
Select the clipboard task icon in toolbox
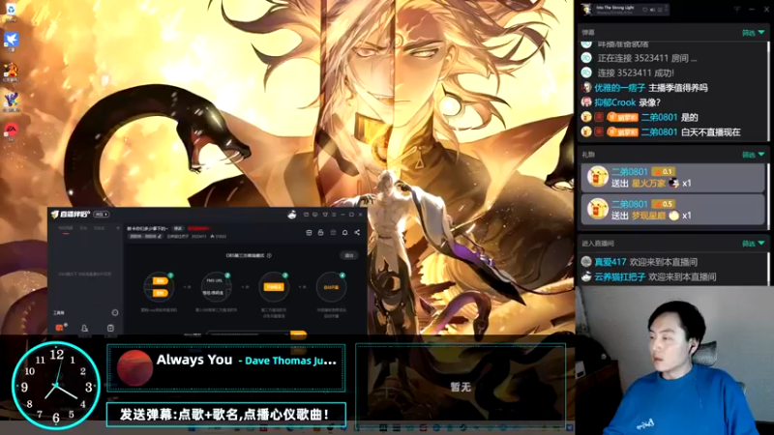[x=110, y=328]
